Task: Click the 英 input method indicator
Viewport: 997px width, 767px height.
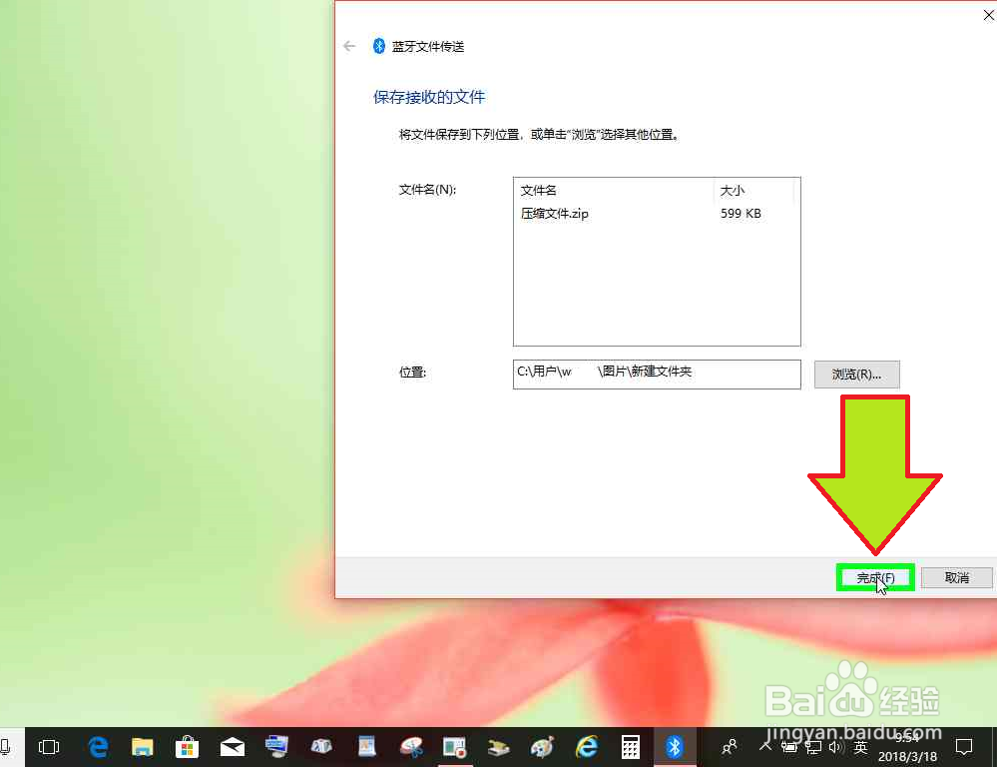Action: pyautogui.click(x=860, y=747)
